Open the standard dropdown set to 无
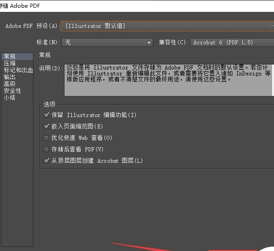Viewport: 274px width, 251px height. pos(107,43)
